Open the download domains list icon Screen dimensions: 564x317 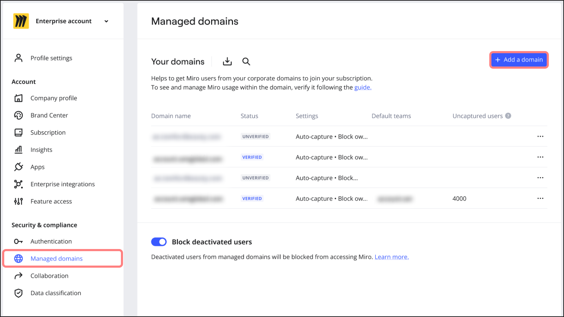pyautogui.click(x=227, y=61)
